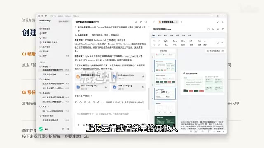Select slide 5 thumbnail
Screen dimensions: 264x148
pyautogui.click(x=165, y=80)
